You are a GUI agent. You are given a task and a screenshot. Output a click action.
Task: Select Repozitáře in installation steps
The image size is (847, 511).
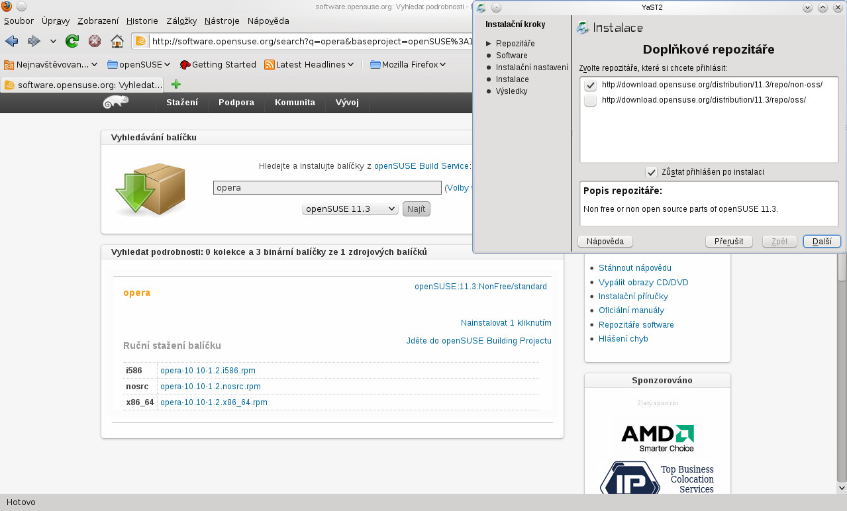[515, 44]
